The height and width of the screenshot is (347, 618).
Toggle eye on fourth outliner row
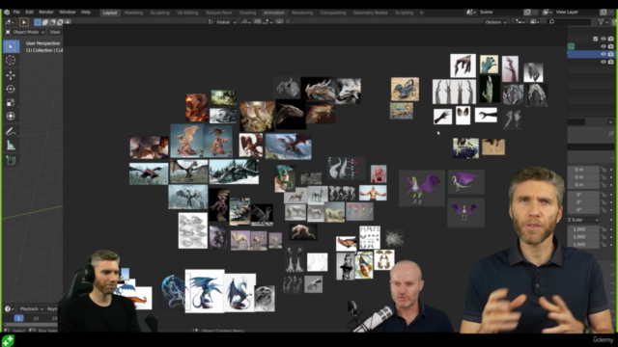(x=604, y=62)
